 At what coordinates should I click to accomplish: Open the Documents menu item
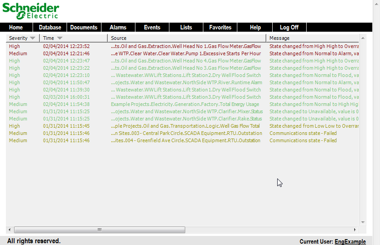tap(84, 28)
